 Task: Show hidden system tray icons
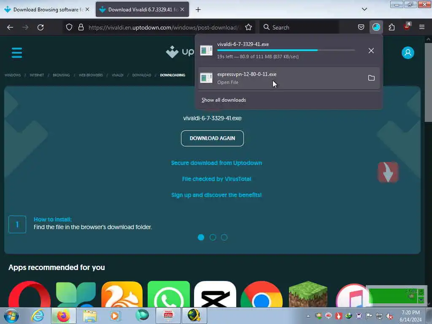pos(308,316)
